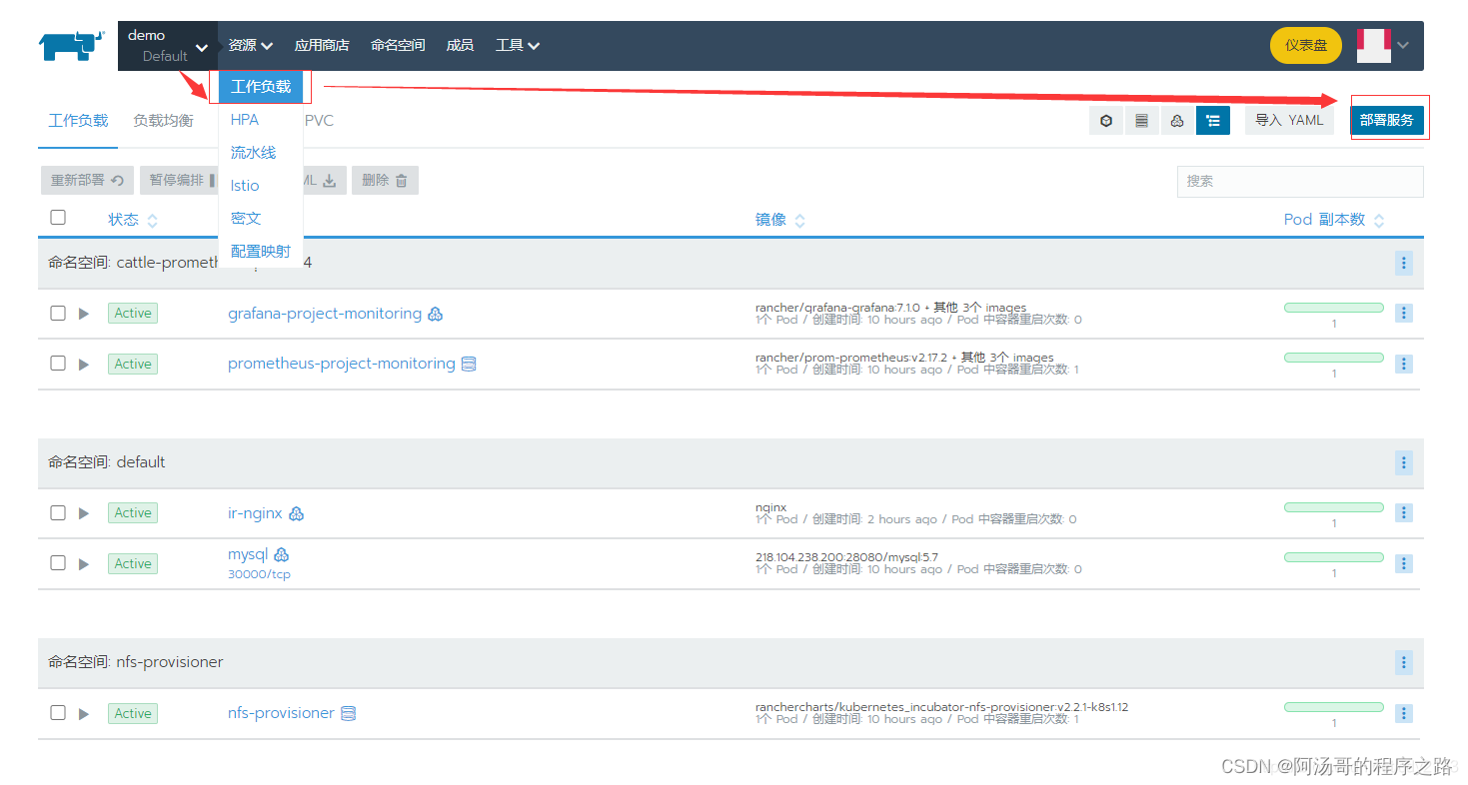Open the 资源 dropdown menu

[x=251, y=45]
